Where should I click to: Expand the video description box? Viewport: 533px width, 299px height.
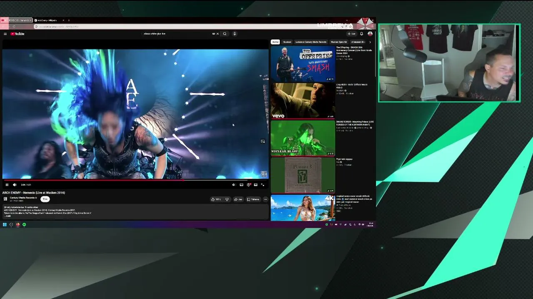pyautogui.click(x=135, y=212)
